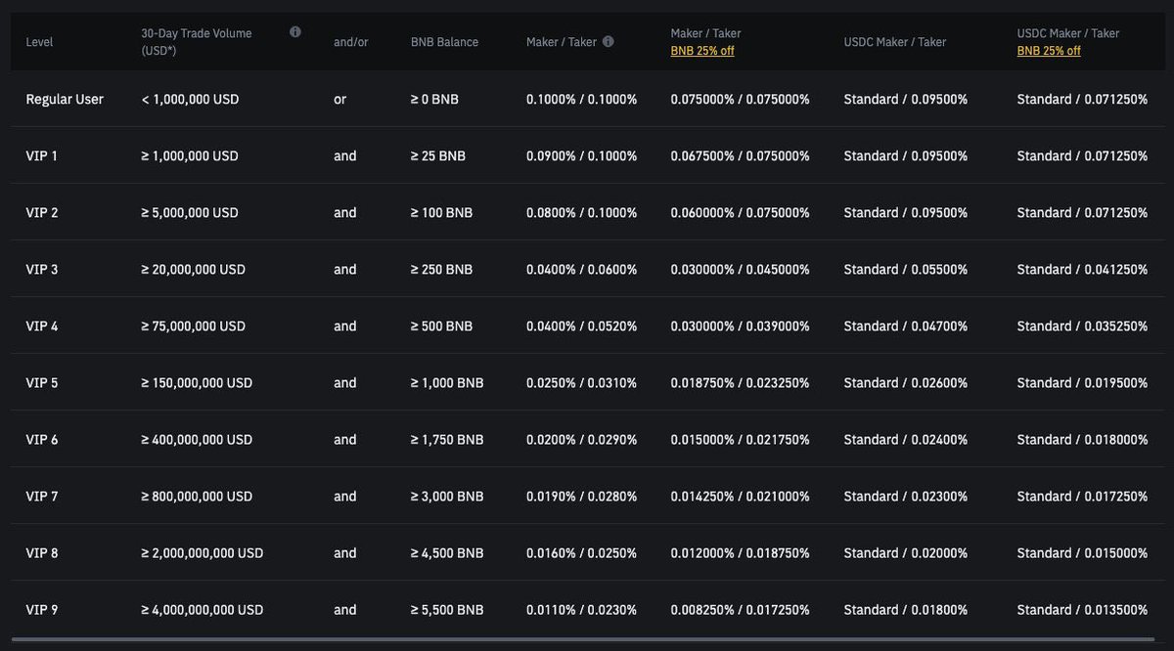
Task: Click the '0.008250% / 0.017250%' discounted fee cell
Action: pos(741,609)
